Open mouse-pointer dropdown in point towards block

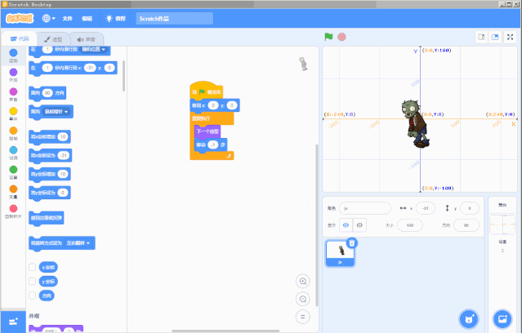(x=56, y=112)
